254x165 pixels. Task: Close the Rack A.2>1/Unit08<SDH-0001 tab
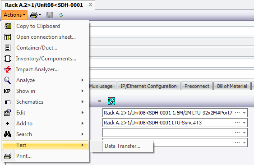(90, 5)
